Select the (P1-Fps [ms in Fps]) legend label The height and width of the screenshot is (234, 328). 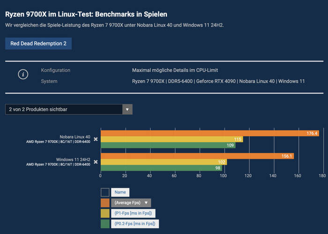coord(134,213)
